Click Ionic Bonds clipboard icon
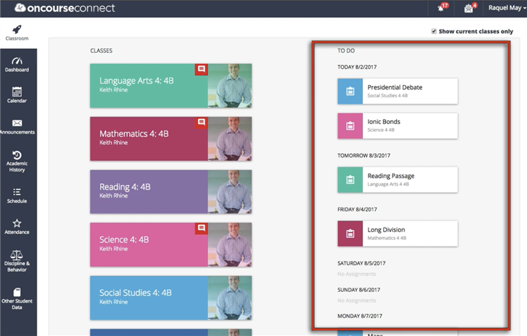527x336 pixels. (350, 126)
